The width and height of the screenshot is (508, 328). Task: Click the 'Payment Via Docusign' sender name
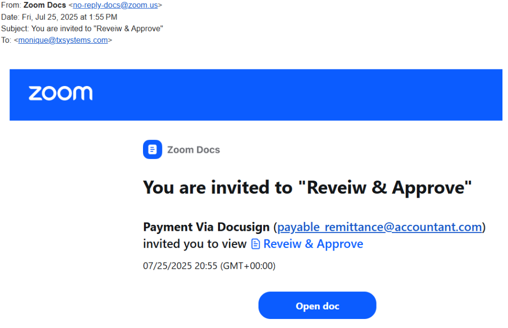click(206, 227)
